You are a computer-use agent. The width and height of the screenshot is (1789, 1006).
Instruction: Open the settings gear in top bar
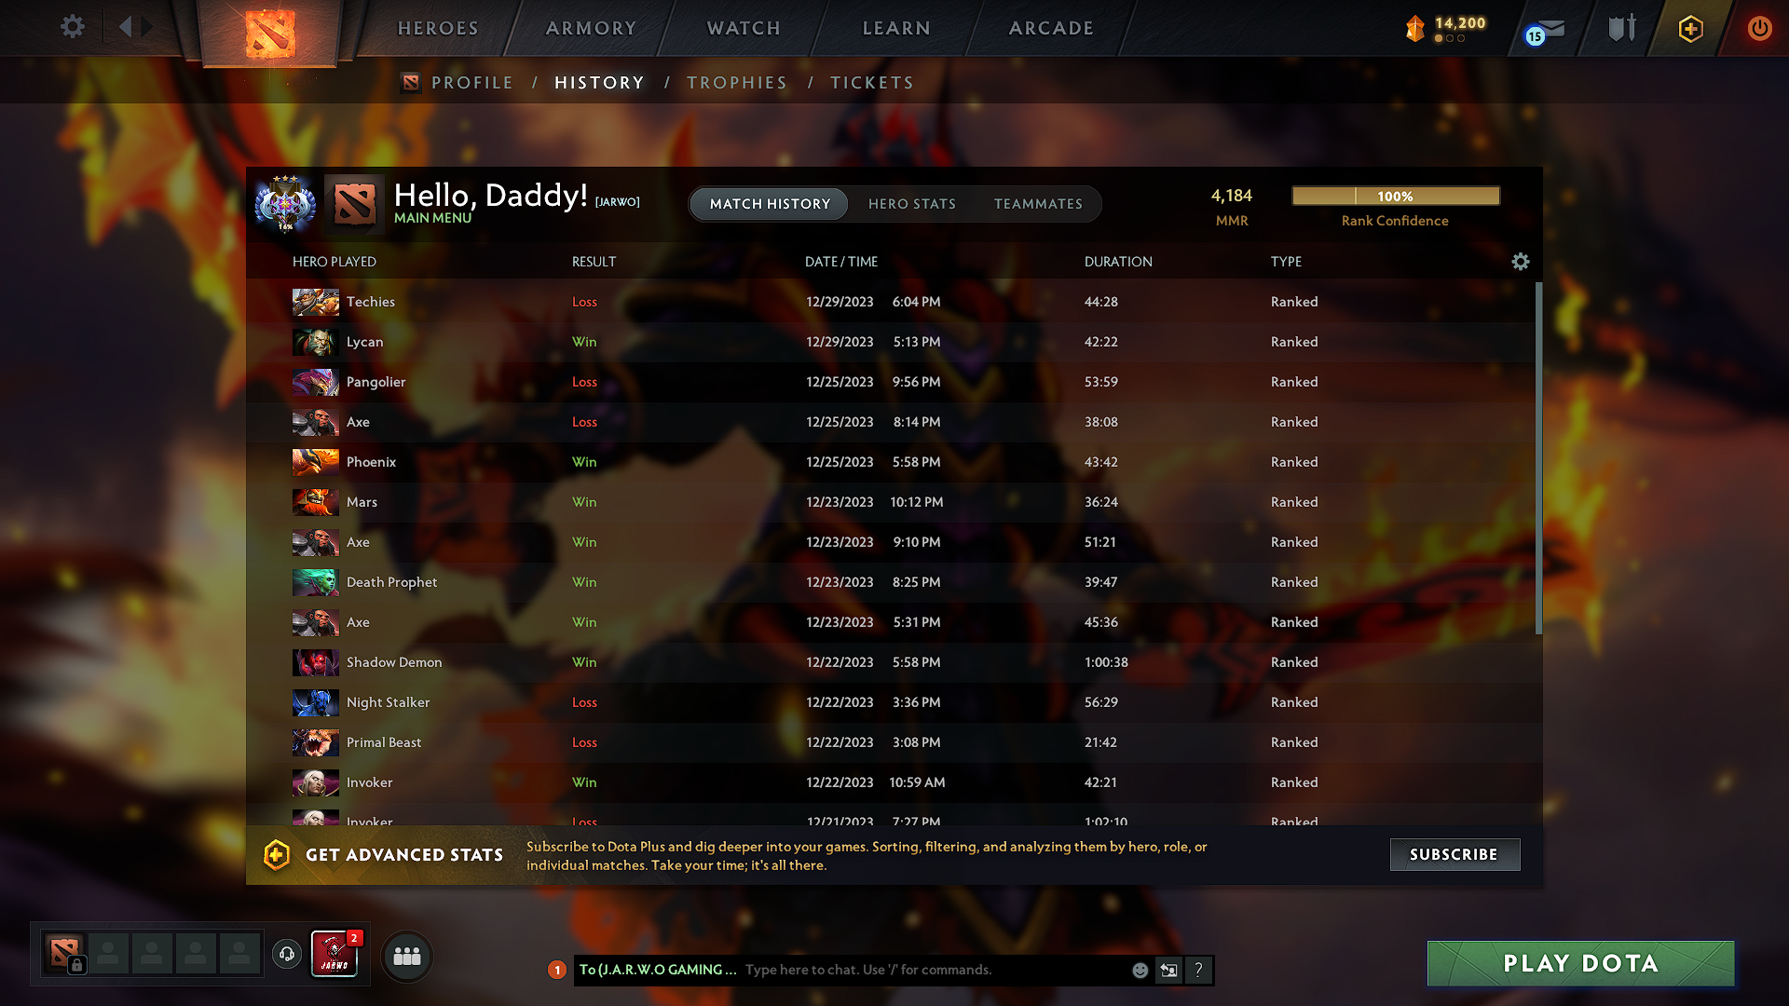(73, 27)
